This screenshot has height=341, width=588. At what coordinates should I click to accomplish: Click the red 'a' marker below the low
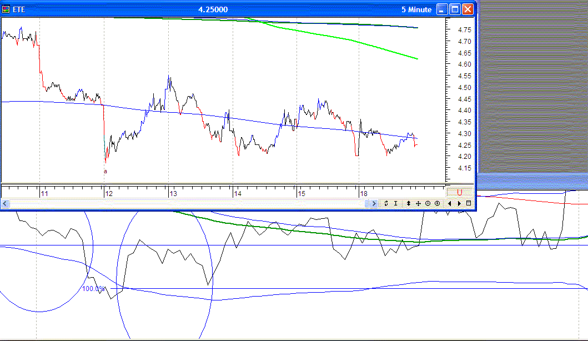click(x=105, y=172)
